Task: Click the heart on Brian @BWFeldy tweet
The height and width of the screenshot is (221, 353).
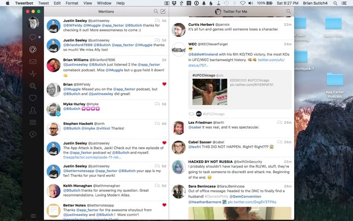Action: click(x=164, y=84)
